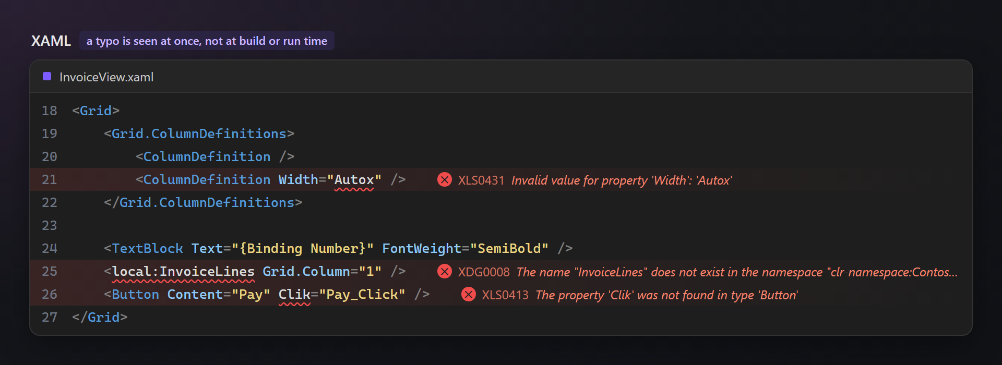
Task: Click line number 25
Action: click(x=50, y=271)
